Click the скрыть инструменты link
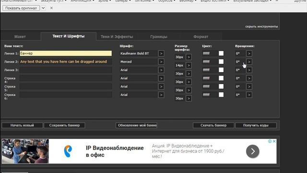 pos(261,26)
